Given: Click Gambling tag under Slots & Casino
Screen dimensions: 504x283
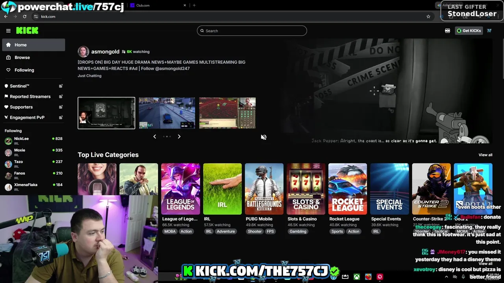Looking at the screenshot, I should [298, 232].
